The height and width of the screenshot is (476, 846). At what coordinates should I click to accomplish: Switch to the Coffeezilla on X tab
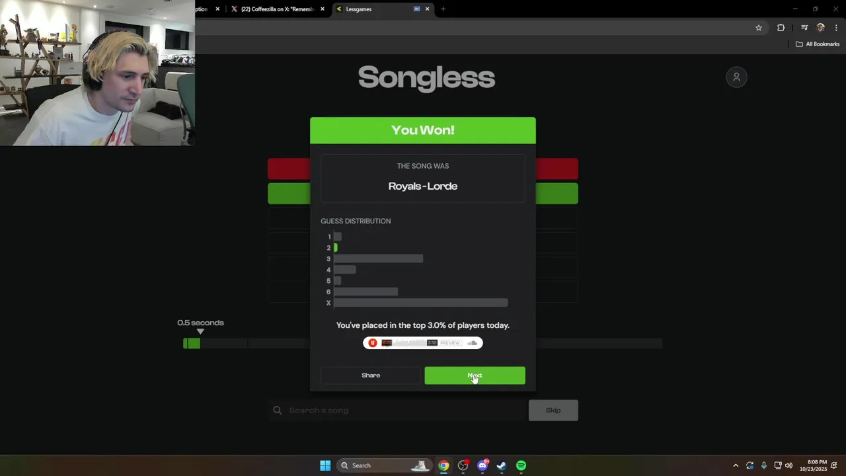point(277,9)
